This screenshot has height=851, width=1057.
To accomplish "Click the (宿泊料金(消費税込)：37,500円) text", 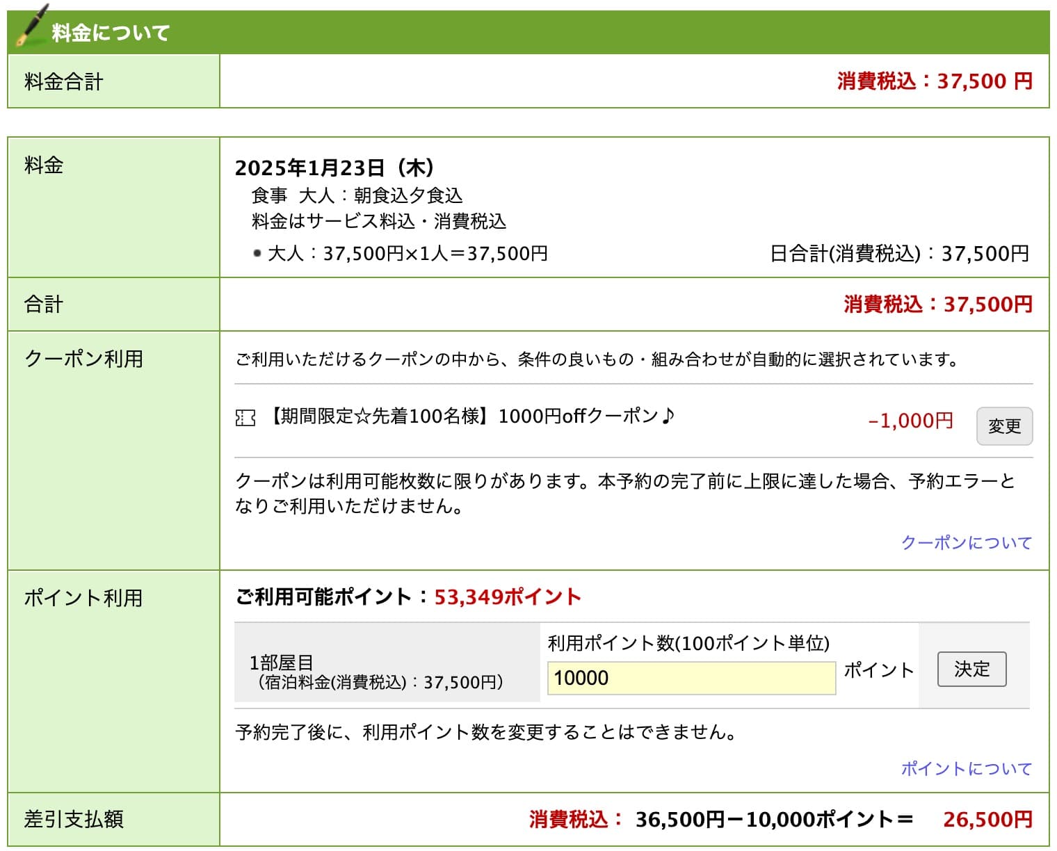I will 380,682.
